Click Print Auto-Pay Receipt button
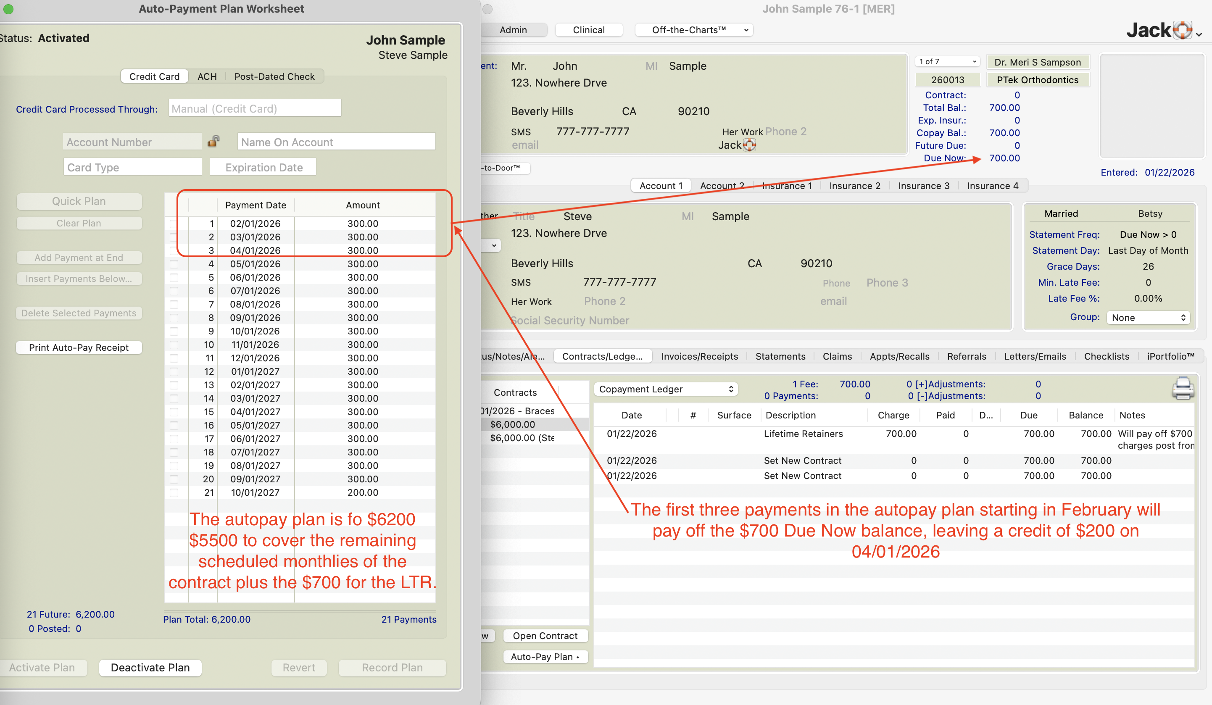This screenshot has width=1212, height=705. pyautogui.click(x=79, y=347)
